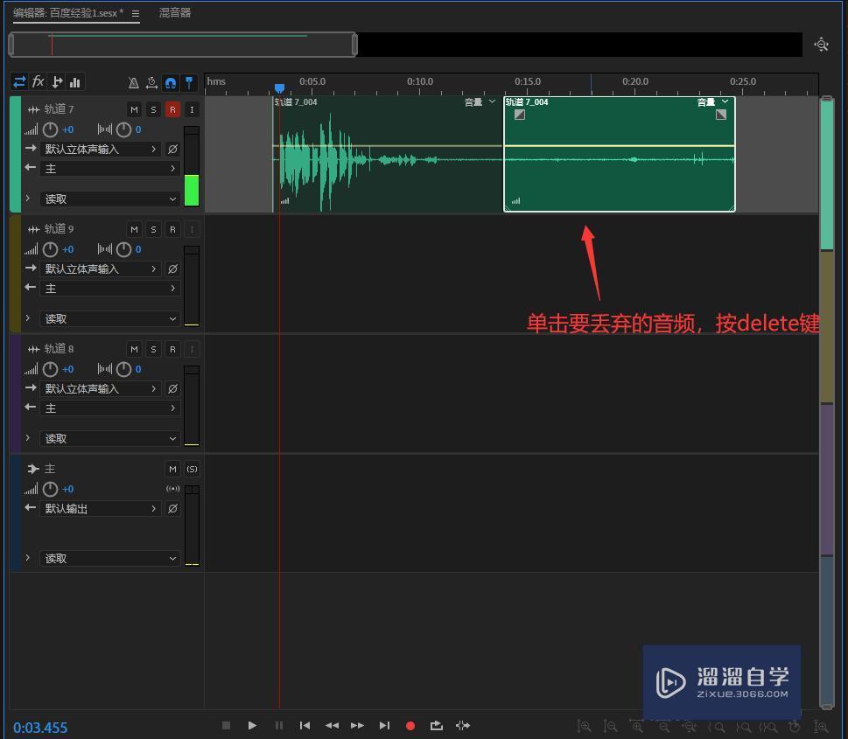This screenshot has height=739, width=848.
Task: Click the 0:03.455 timecode display
Action: coord(40,728)
